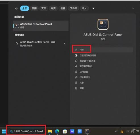
Task: Open the ASUS Dial&Control Panel web search result
Action: click(x=41, y=43)
